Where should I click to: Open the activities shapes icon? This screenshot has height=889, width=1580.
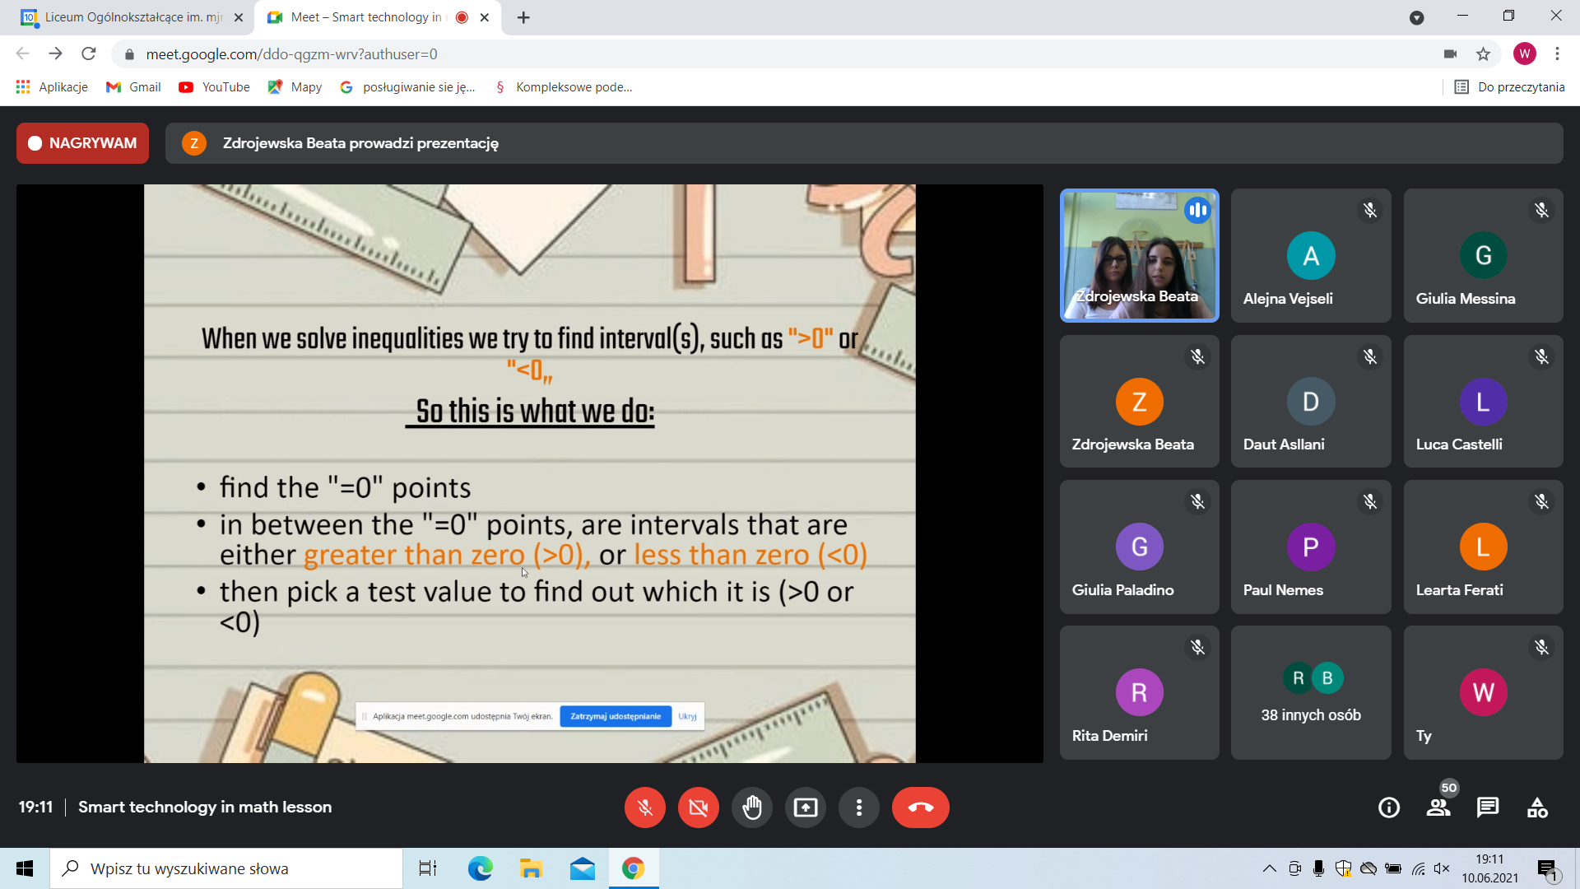(x=1537, y=808)
